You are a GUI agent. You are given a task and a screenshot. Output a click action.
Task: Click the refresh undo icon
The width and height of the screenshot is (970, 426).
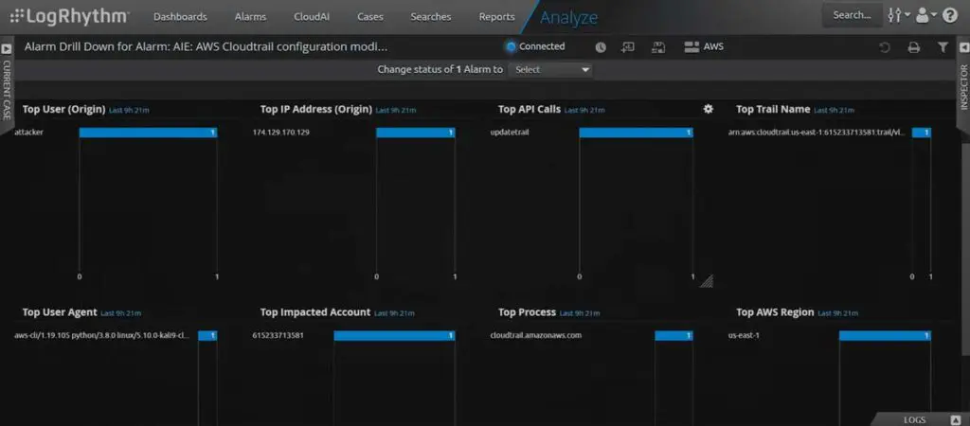(x=886, y=47)
